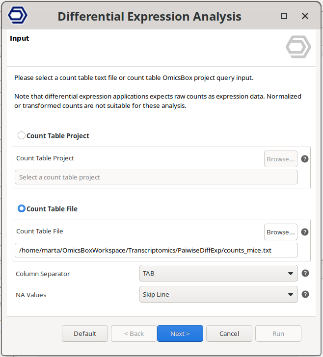Select the Count Table Project radio option
The height and width of the screenshot is (357, 323).
coord(22,135)
